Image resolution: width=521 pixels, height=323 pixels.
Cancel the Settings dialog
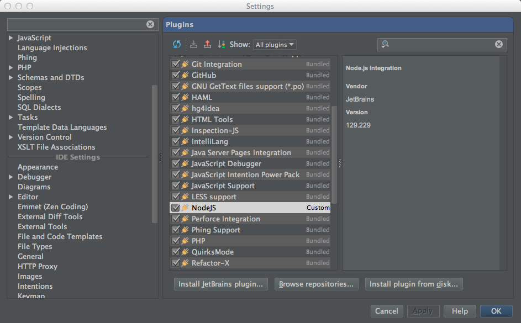[387, 311]
